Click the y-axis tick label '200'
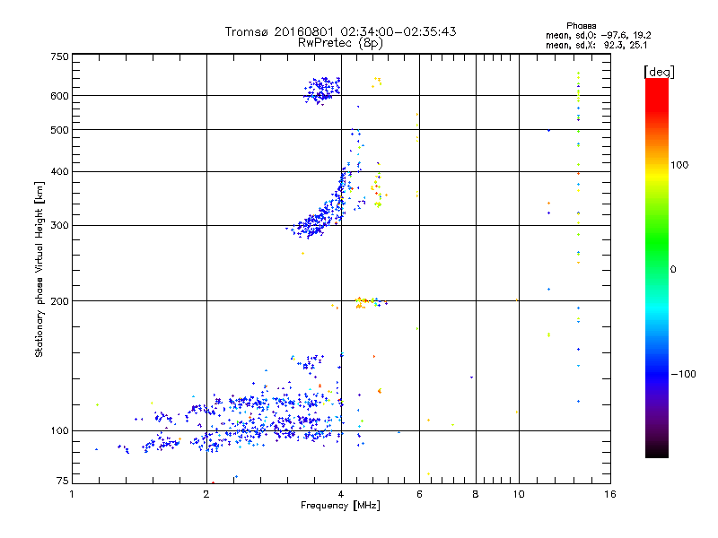 click(x=59, y=301)
